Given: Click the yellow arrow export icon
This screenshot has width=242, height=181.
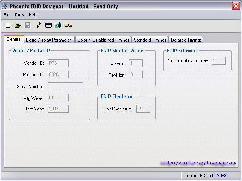Looking at the screenshot, I should tap(68, 25).
